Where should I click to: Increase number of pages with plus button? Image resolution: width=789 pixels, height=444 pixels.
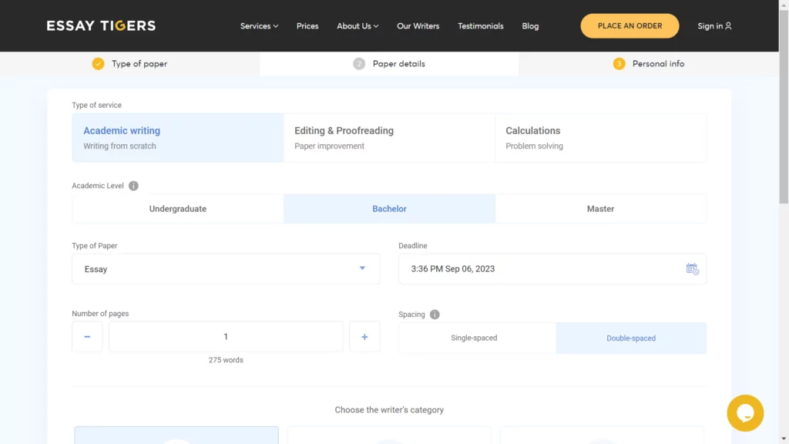tap(364, 336)
